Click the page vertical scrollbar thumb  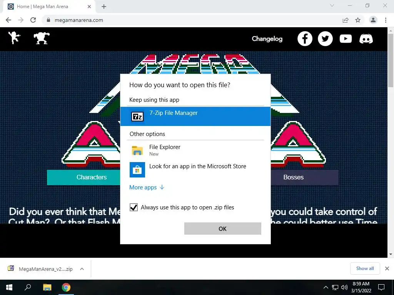(391, 60)
